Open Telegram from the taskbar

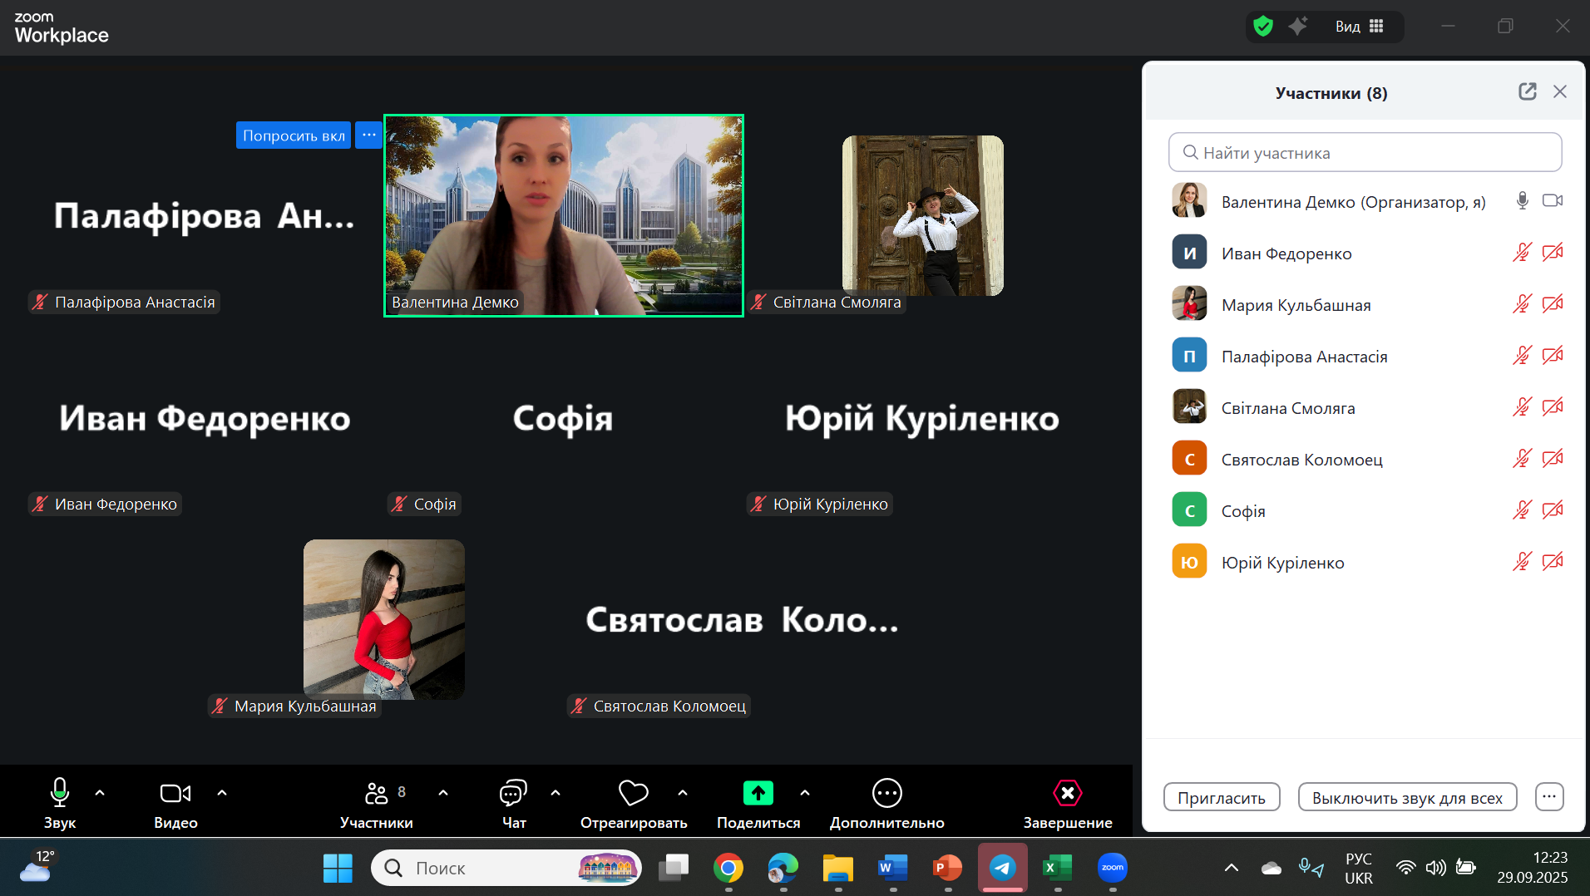1002,869
